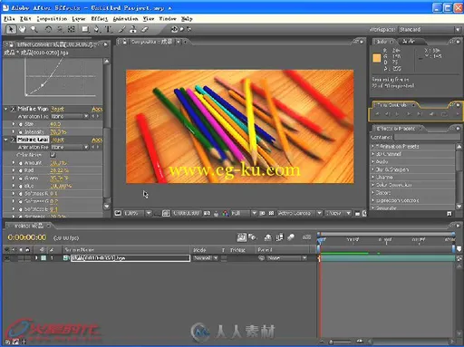Open the Composition menu
The image size is (464, 347).
click(x=52, y=19)
